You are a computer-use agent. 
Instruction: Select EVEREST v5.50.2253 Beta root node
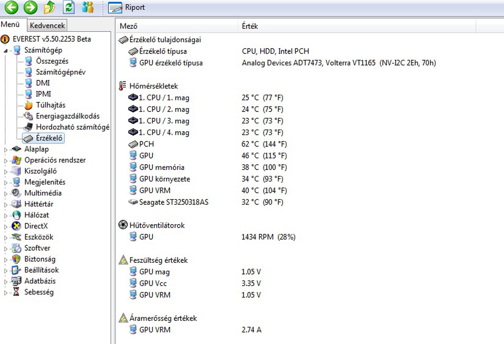point(52,39)
